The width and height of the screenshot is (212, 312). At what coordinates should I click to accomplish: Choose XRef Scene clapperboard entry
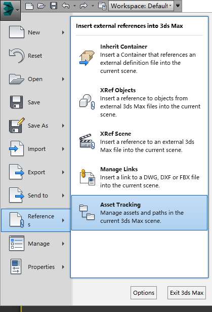tap(139, 142)
